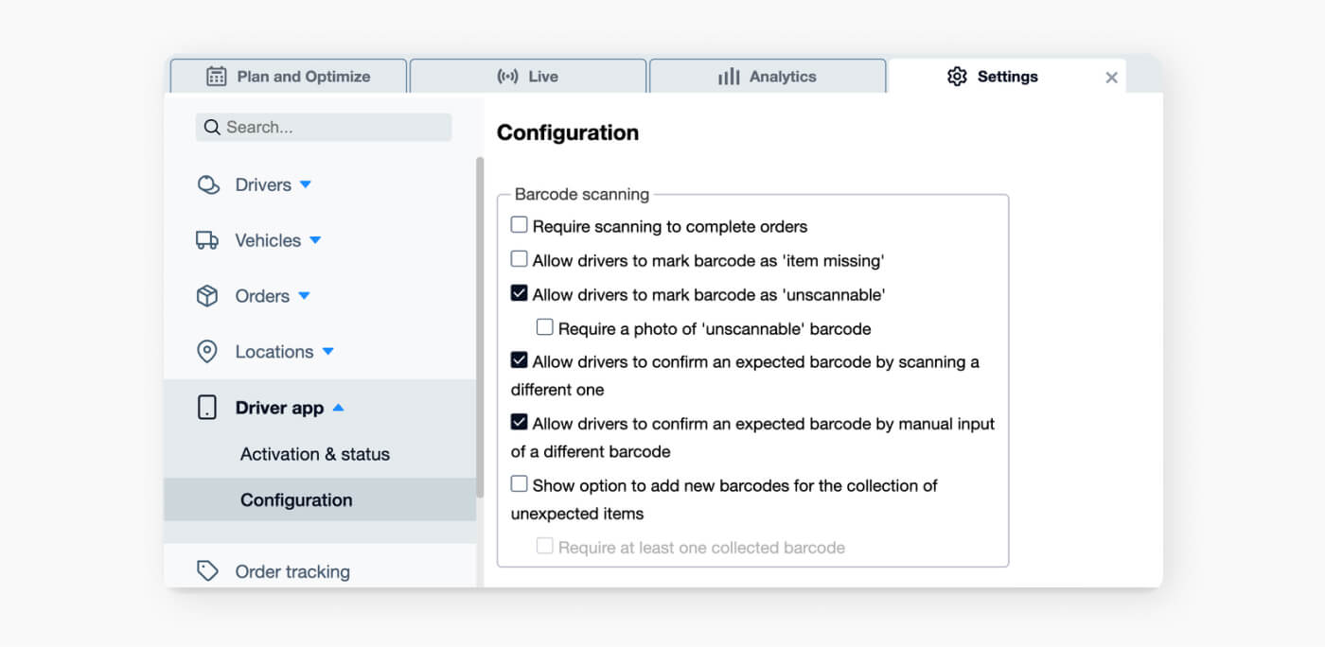Select the Driver app phone icon
1325x647 pixels.
coord(209,407)
